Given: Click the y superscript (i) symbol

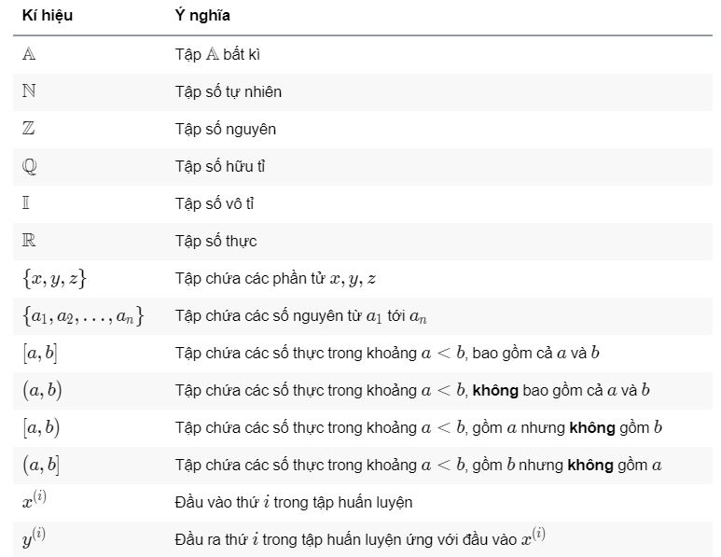Looking at the screenshot, I should [x=34, y=537].
